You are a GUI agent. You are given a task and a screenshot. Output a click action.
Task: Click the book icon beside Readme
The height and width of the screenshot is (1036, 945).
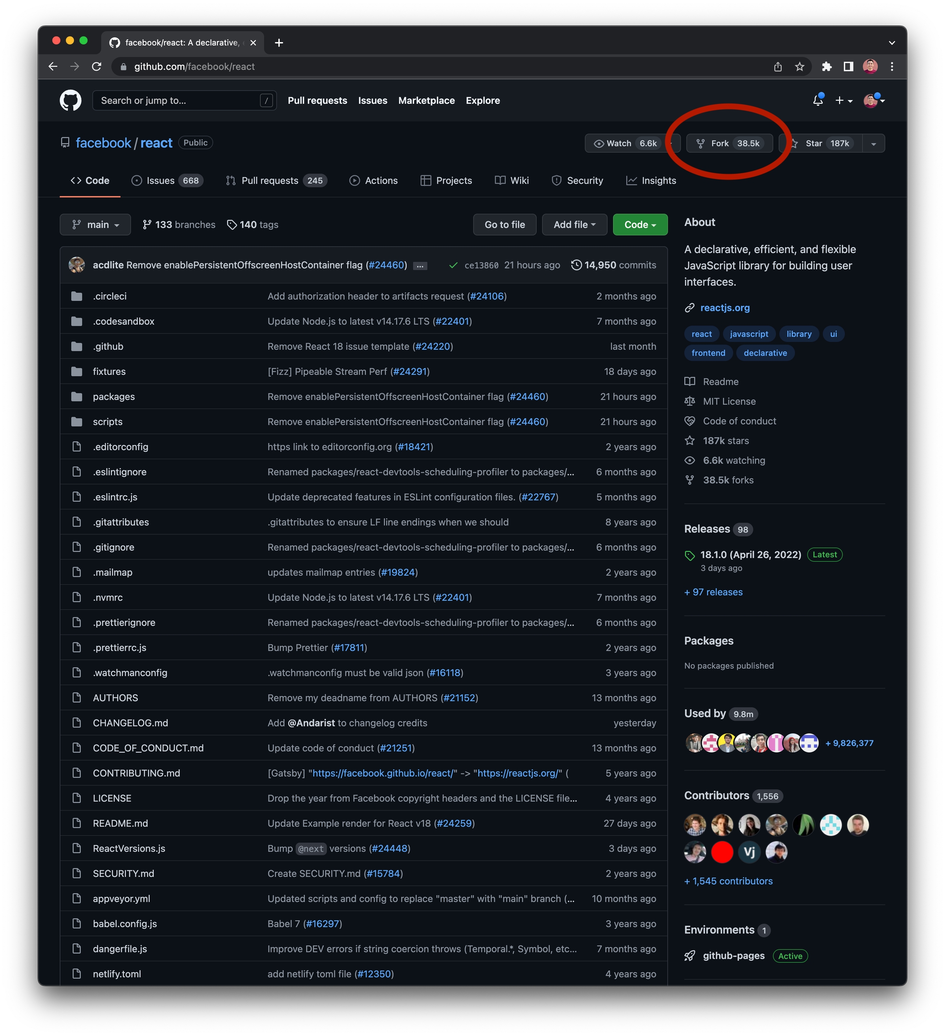click(x=689, y=381)
